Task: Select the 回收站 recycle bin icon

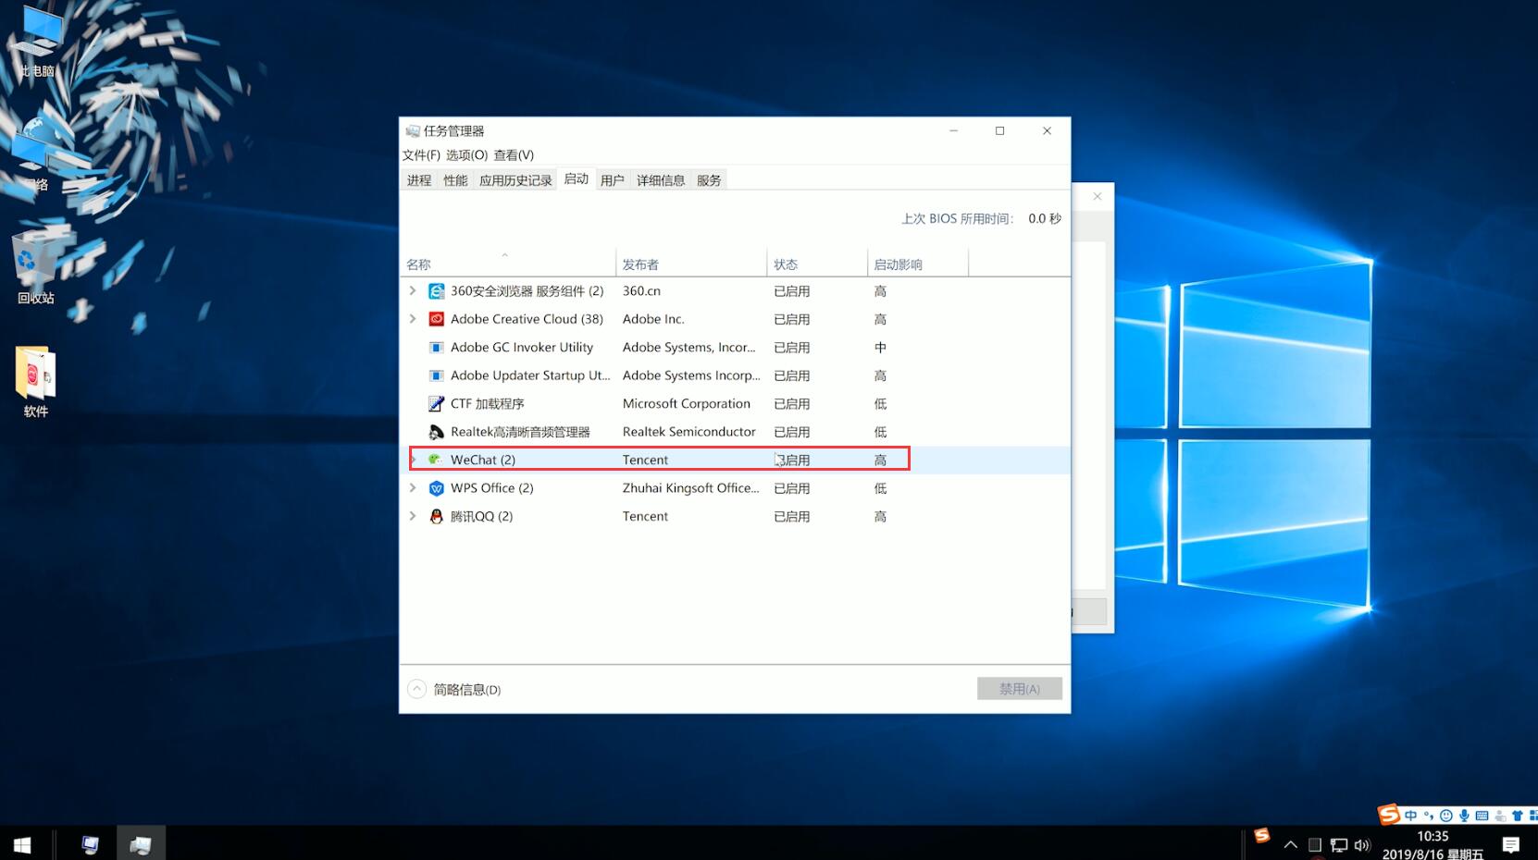Action: (x=36, y=268)
